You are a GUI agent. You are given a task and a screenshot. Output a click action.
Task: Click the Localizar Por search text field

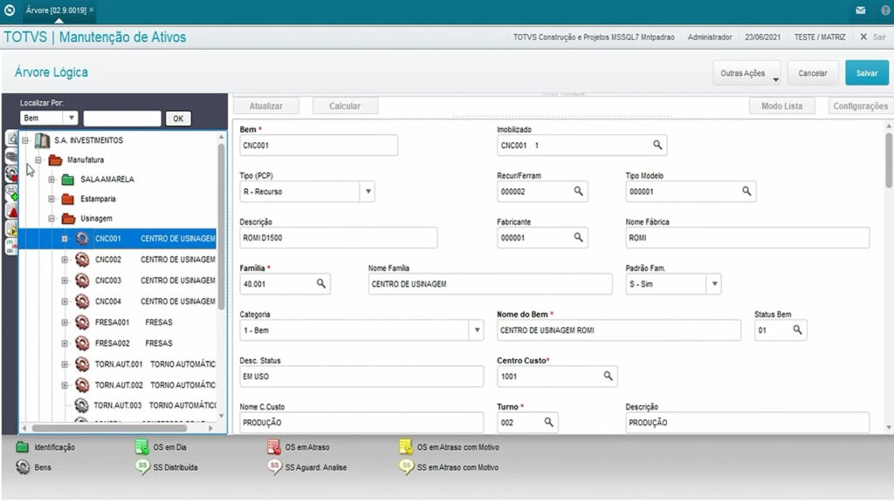122,119
